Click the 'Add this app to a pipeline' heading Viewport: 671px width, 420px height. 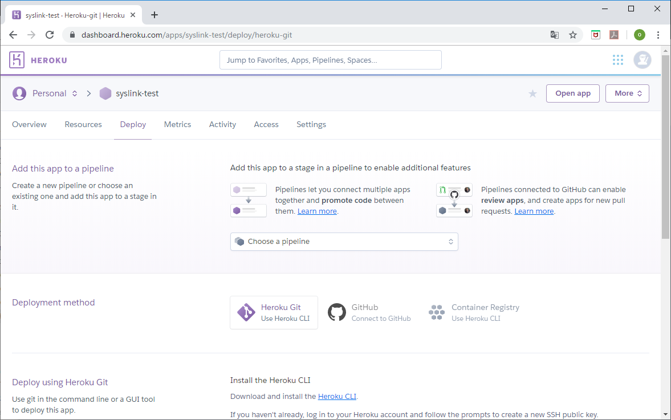coord(63,169)
